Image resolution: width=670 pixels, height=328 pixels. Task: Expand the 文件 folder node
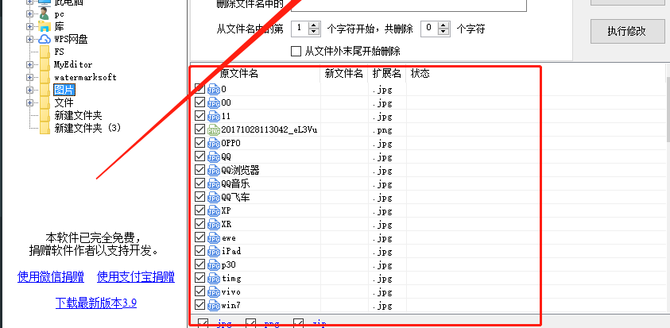click(x=29, y=103)
